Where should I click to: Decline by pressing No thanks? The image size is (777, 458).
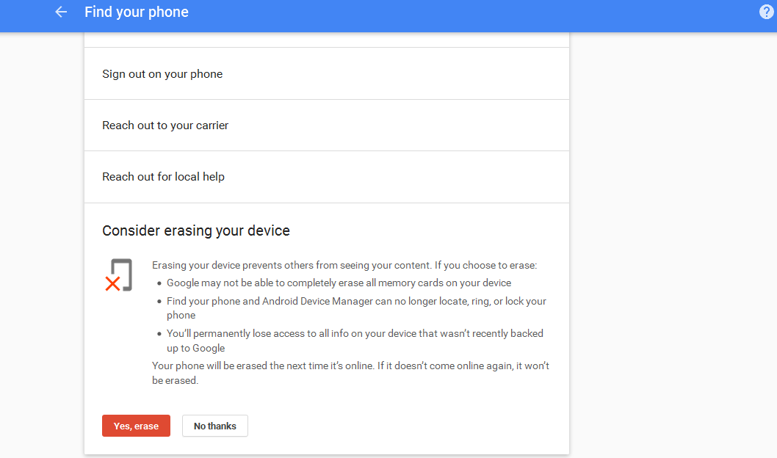(215, 426)
